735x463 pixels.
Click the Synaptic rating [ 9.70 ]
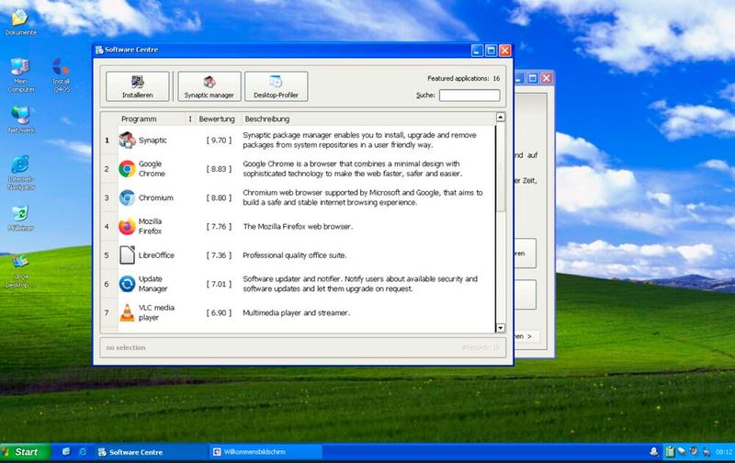[219, 141]
